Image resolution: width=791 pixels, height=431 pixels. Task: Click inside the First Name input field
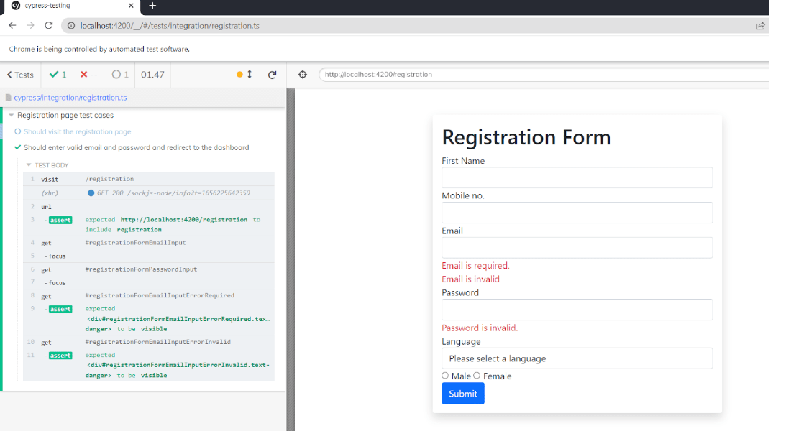(577, 177)
